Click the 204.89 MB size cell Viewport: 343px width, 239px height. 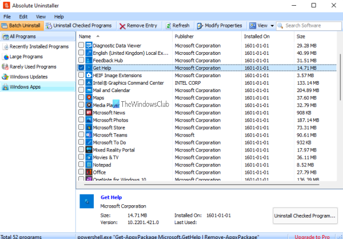point(308,90)
